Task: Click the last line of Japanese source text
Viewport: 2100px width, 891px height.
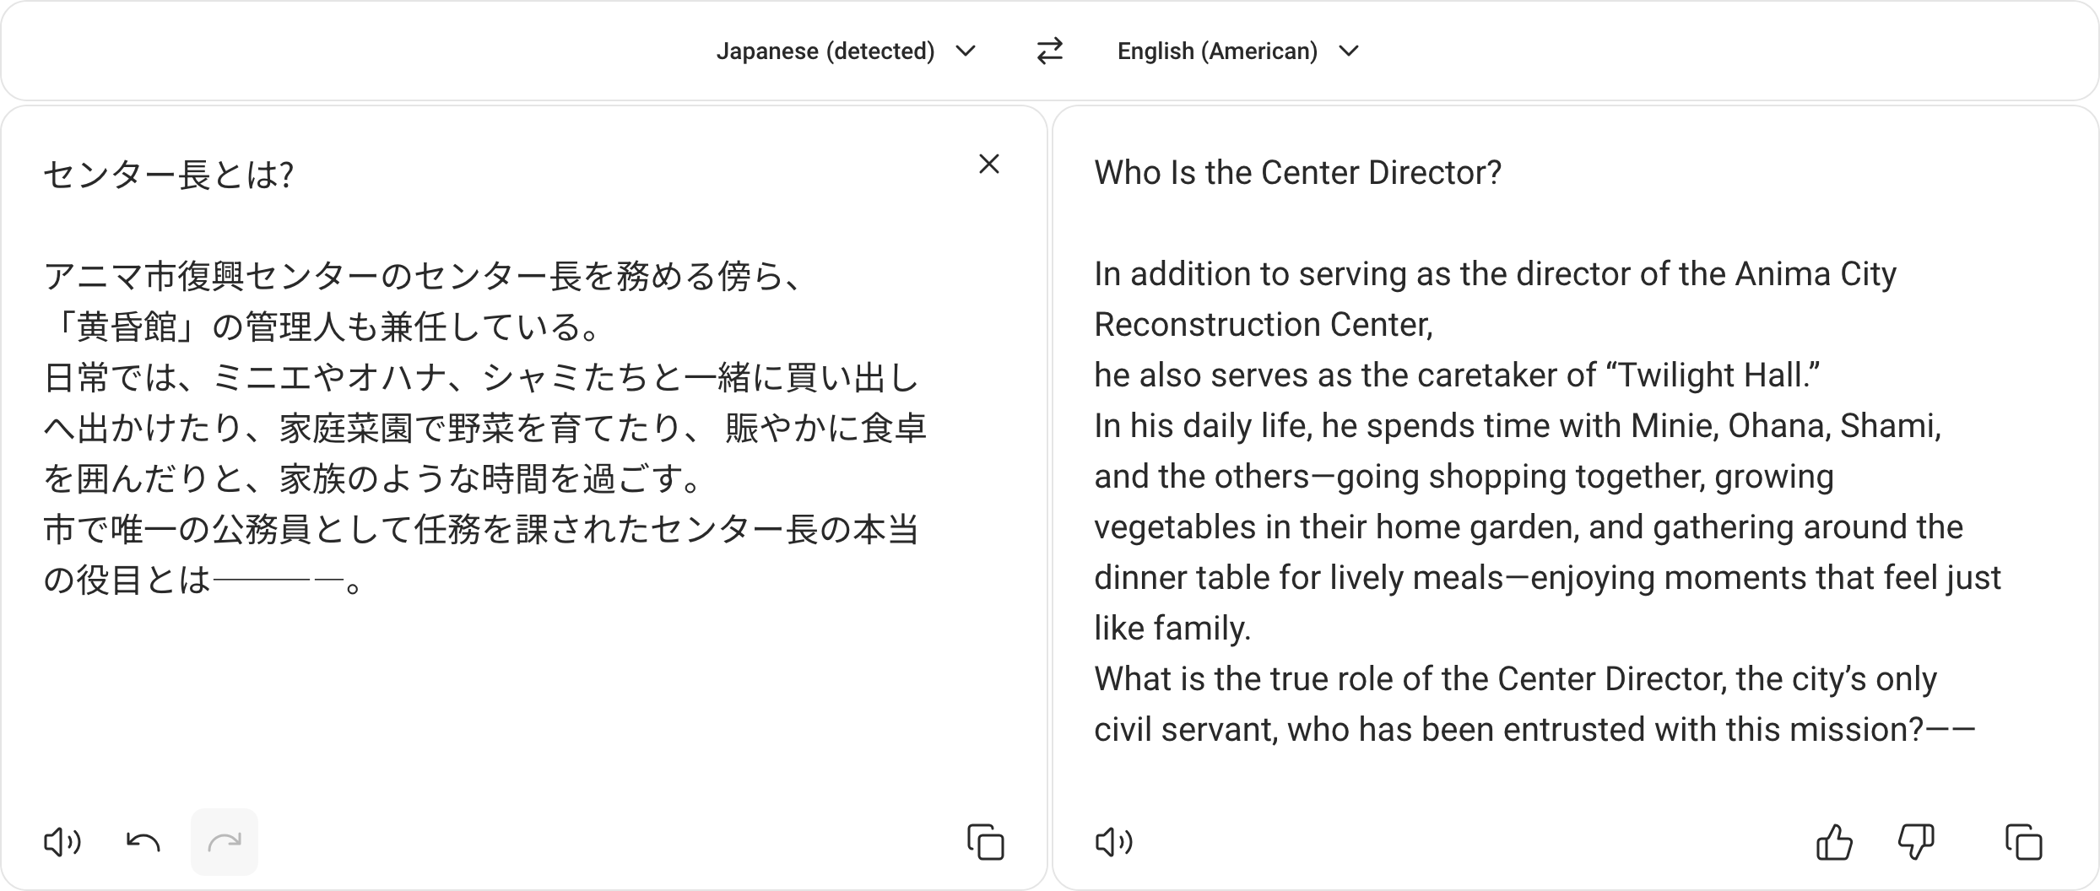Action: pos(203,580)
